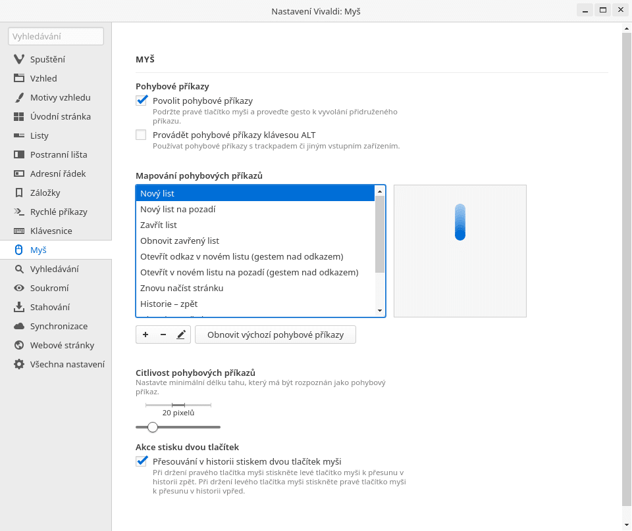Click the keyboard icon beside Klávesnice

coord(19,231)
